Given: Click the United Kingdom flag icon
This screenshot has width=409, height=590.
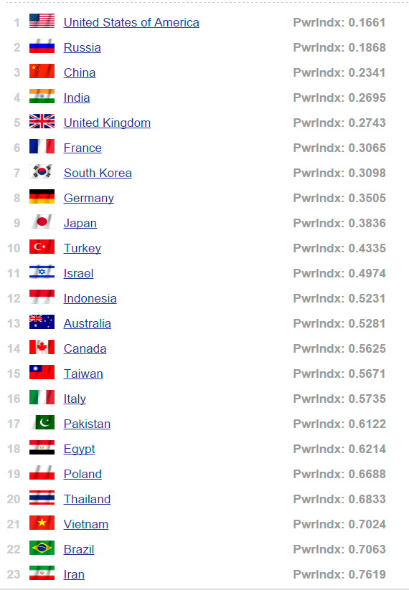Looking at the screenshot, I should (42, 121).
